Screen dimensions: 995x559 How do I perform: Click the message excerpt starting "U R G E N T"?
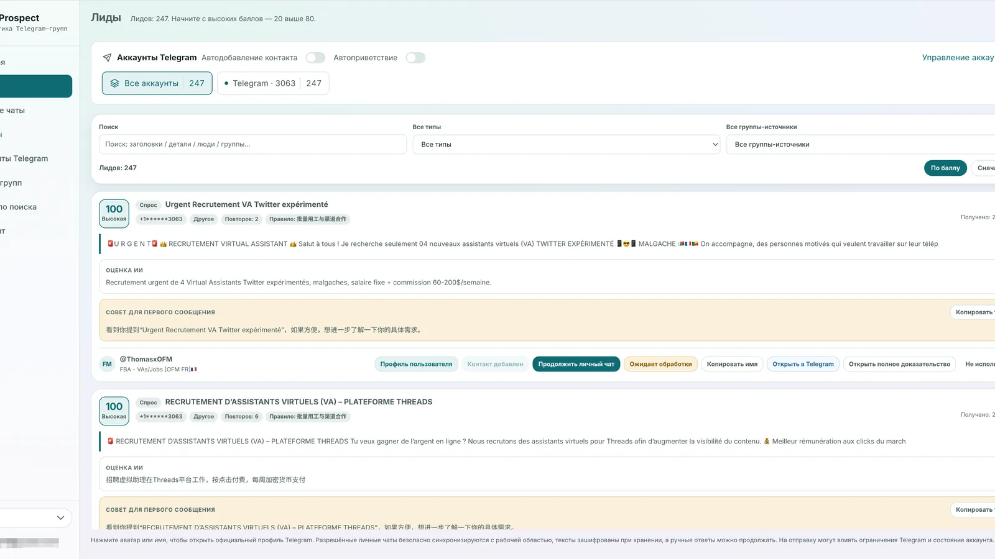522,244
